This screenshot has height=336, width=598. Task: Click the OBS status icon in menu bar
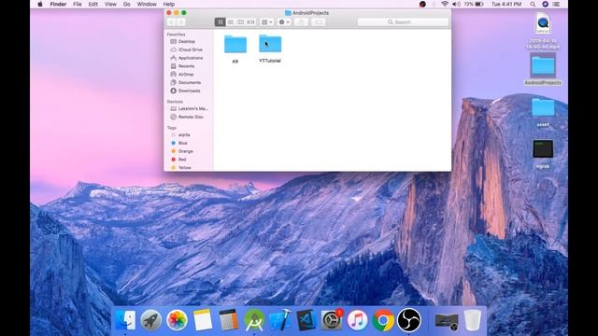(x=422, y=4)
